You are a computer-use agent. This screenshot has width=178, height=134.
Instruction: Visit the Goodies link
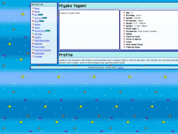pos(38,44)
